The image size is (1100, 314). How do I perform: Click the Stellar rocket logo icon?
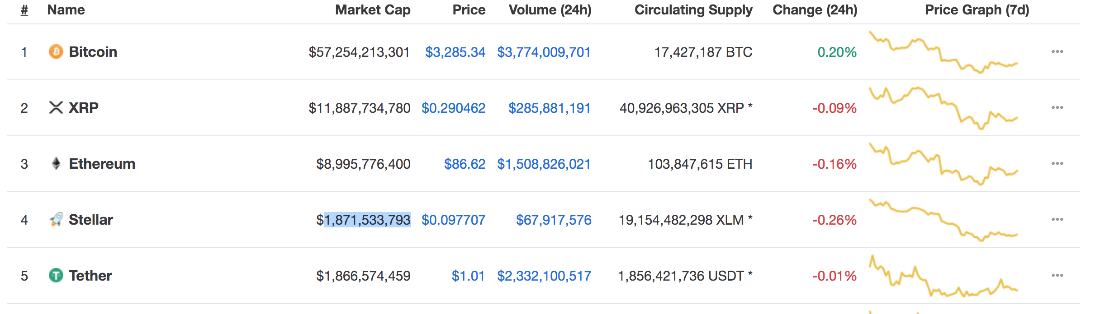click(x=56, y=219)
